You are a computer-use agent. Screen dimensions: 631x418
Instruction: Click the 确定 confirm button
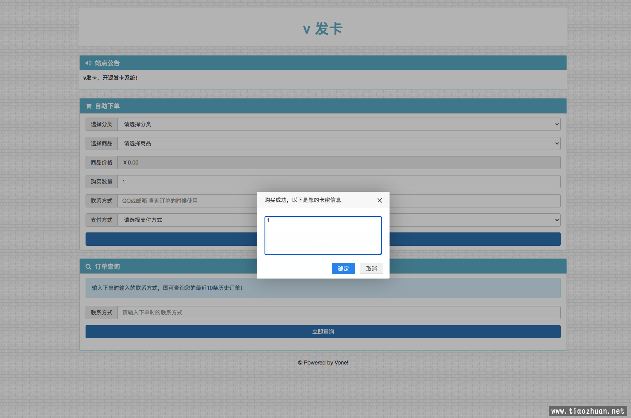(343, 268)
